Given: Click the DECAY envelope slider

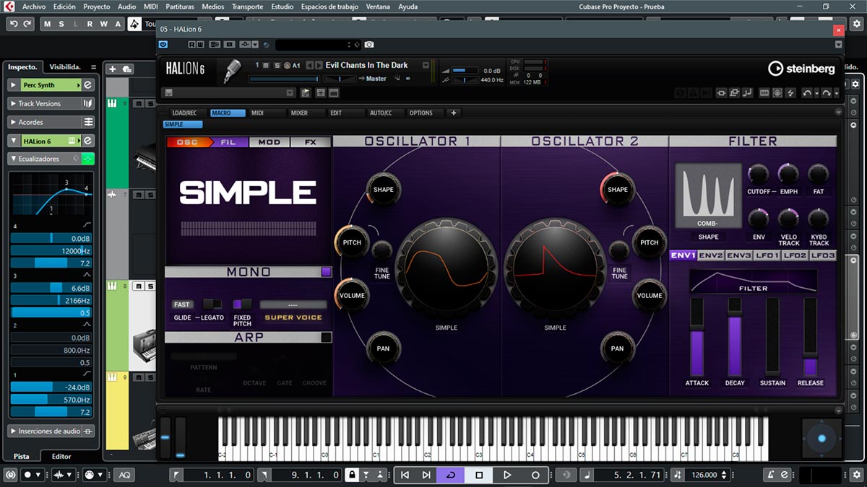Looking at the screenshot, I should click(735, 337).
